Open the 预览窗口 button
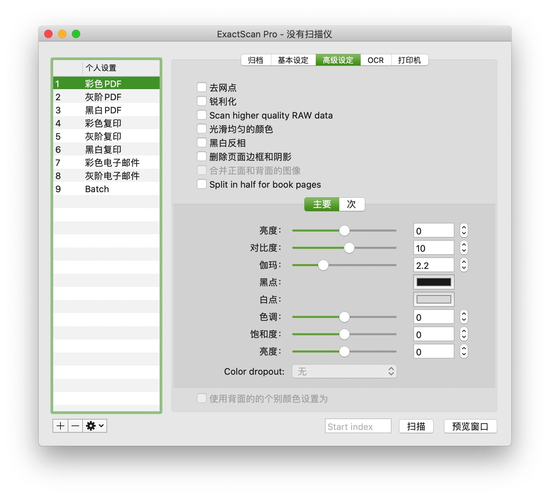The width and height of the screenshot is (550, 497). [x=470, y=426]
